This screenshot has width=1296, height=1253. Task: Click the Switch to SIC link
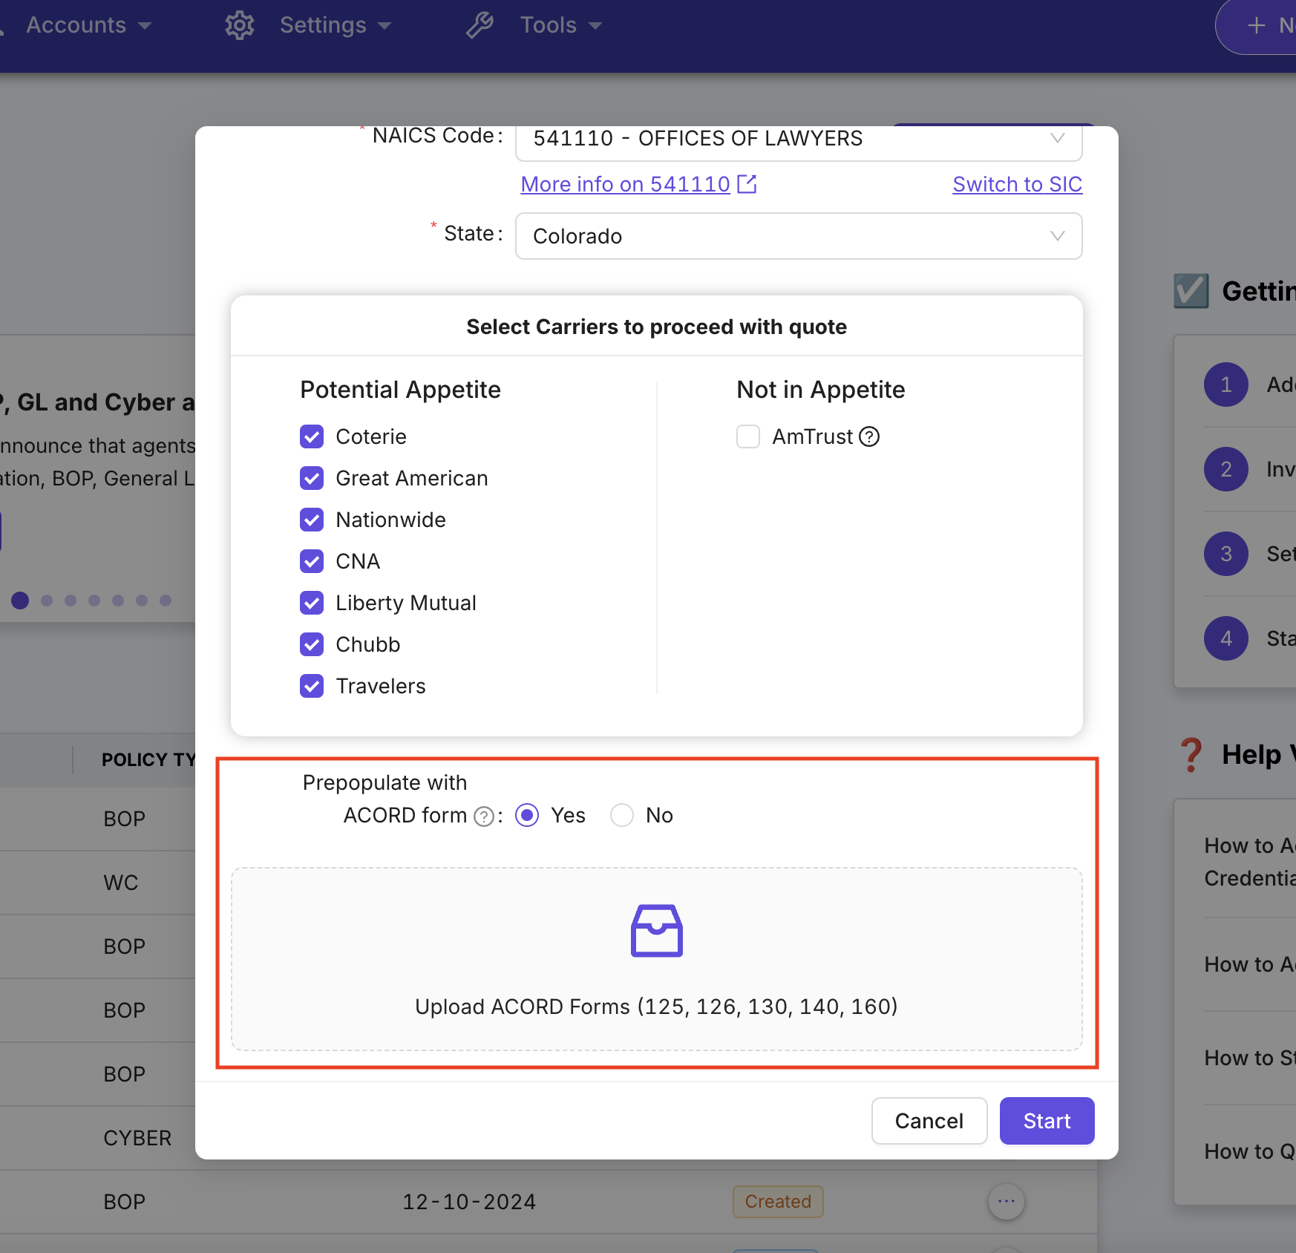point(1017,184)
